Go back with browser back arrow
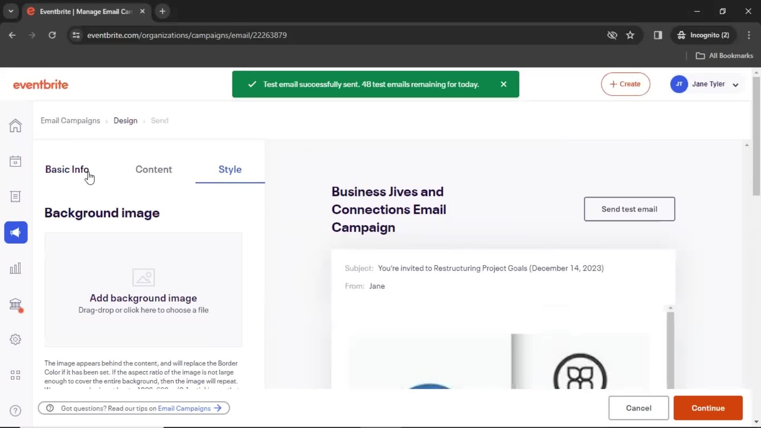 click(x=12, y=35)
